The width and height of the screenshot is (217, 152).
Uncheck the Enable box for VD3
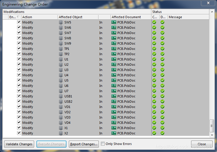[x=19, y=117]
